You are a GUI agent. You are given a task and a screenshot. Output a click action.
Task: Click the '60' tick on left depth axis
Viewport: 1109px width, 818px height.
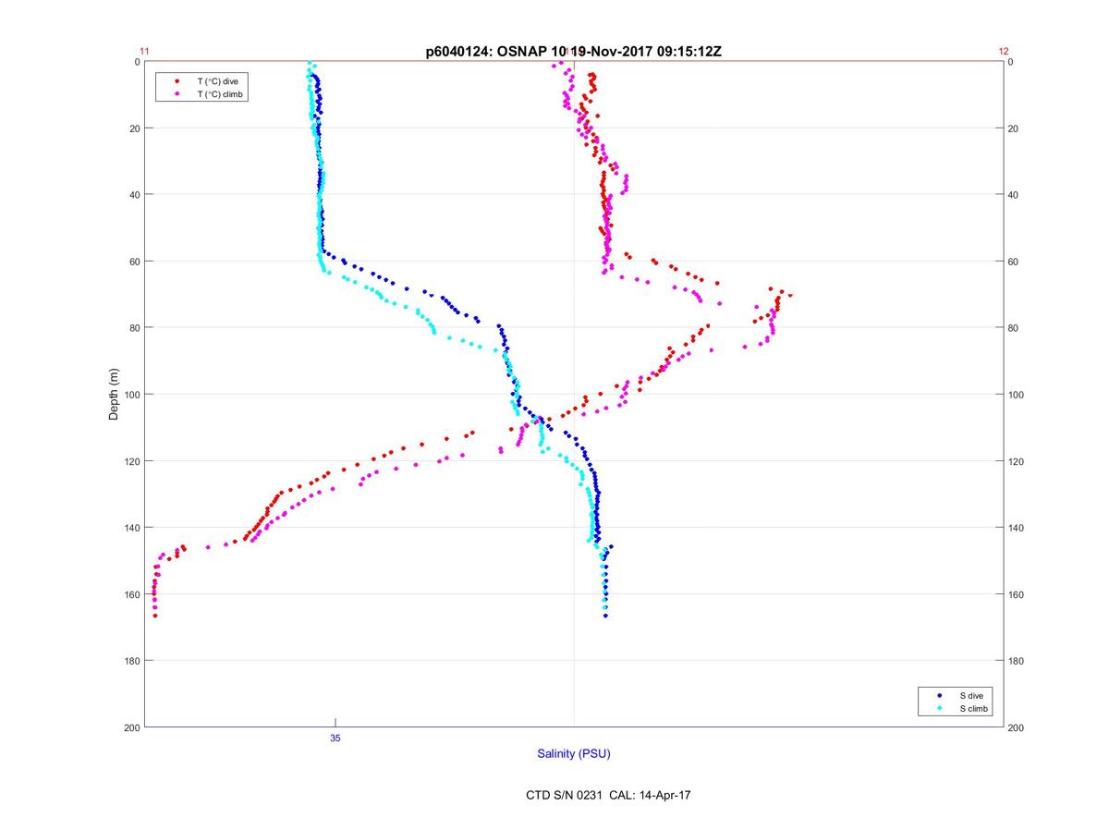tap(134, 262)
